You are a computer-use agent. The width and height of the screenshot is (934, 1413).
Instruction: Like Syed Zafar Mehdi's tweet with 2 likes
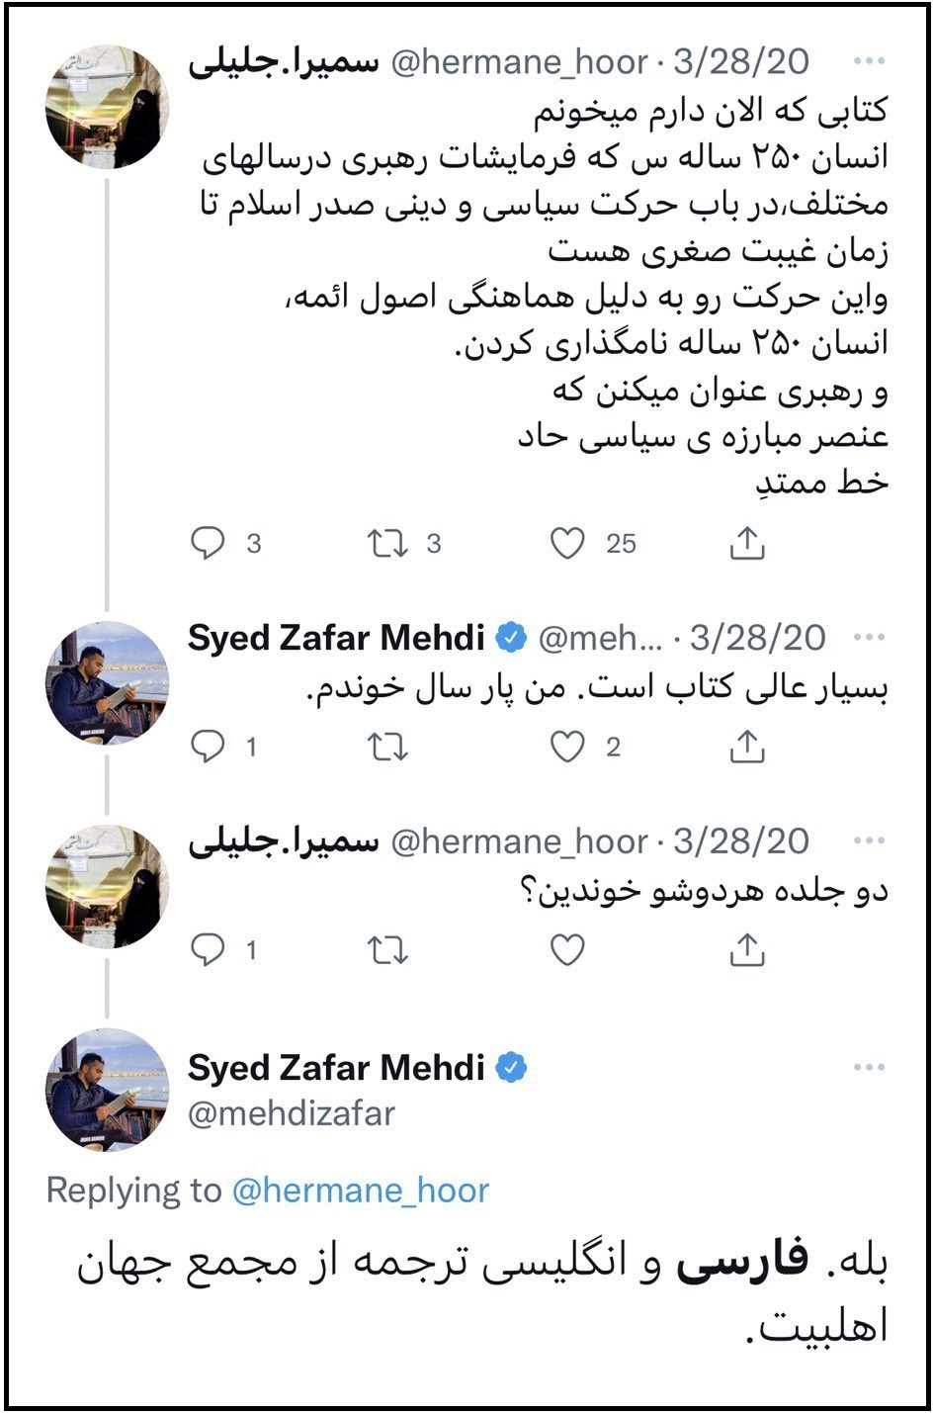tap(567, 748)
